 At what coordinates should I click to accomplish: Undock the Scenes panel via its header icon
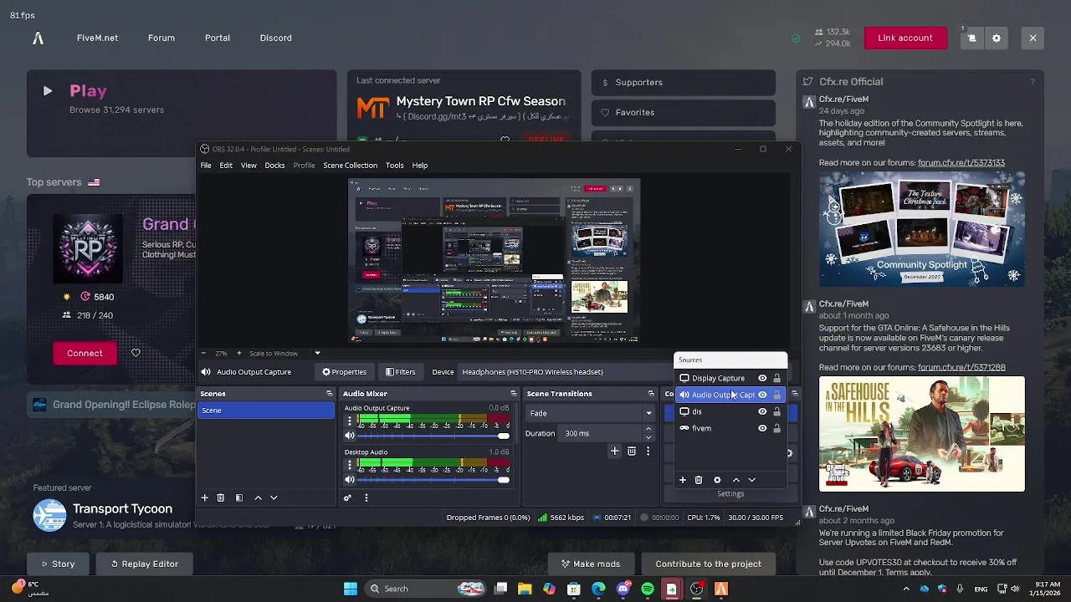[330, 394]
